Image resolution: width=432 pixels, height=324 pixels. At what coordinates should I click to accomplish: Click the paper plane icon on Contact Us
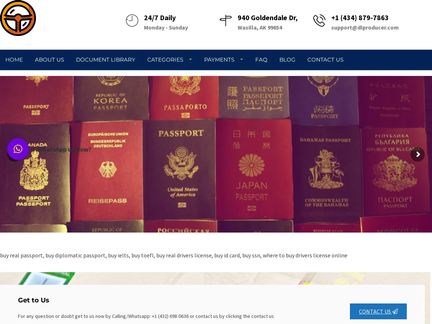[x=395, y=311]
